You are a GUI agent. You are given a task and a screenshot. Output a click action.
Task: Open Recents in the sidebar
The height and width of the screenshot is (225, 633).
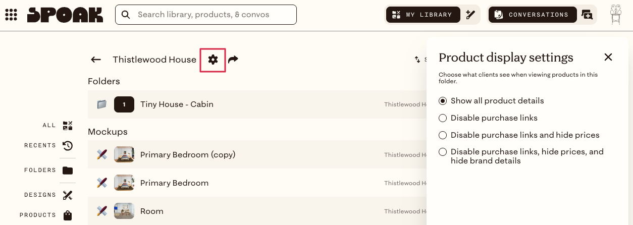click(x=48, y=145)
